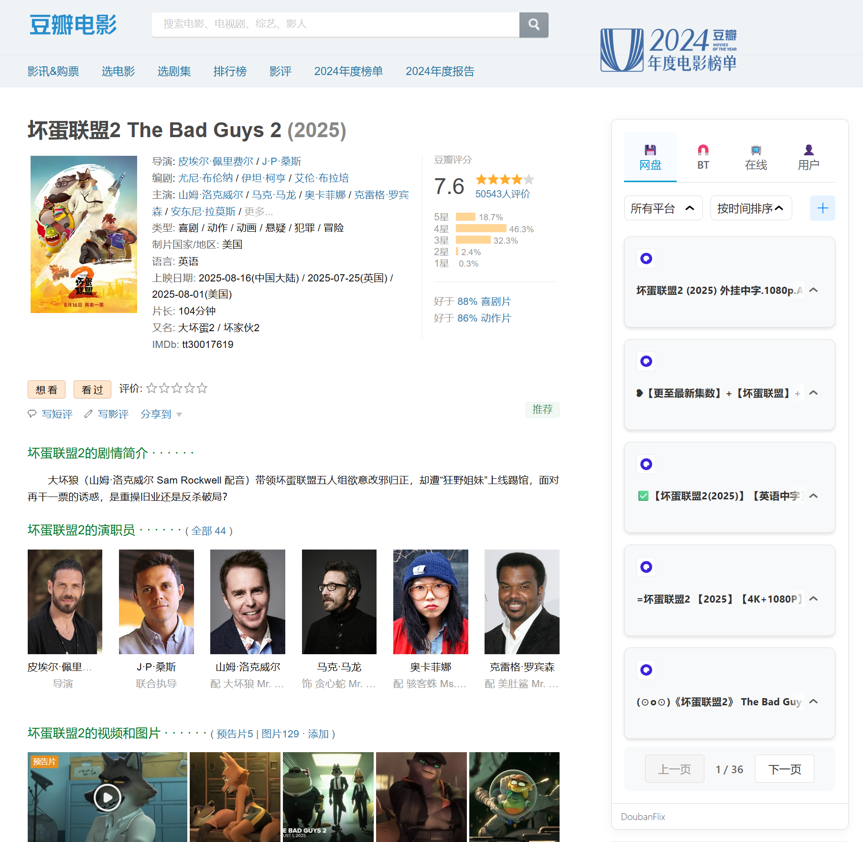Open 克雷格·罗宾森 cast photo
The width and height of the screenshot is (863, 842).
522,602
